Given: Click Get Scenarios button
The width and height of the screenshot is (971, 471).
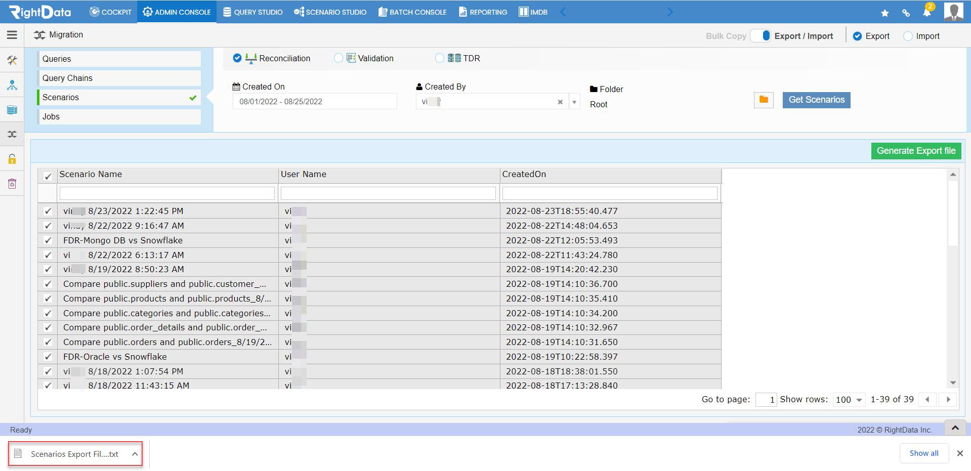Looking at the screenshot, I should pyautogui.click(x=816, y=100).
